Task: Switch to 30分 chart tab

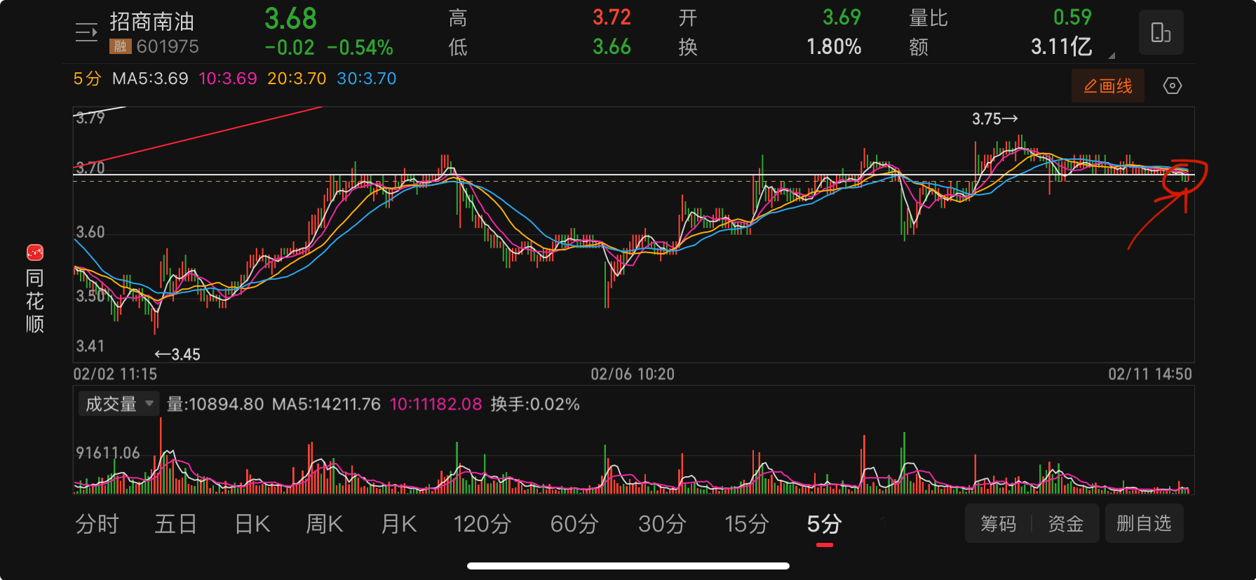Action: [x=661, y=524]
